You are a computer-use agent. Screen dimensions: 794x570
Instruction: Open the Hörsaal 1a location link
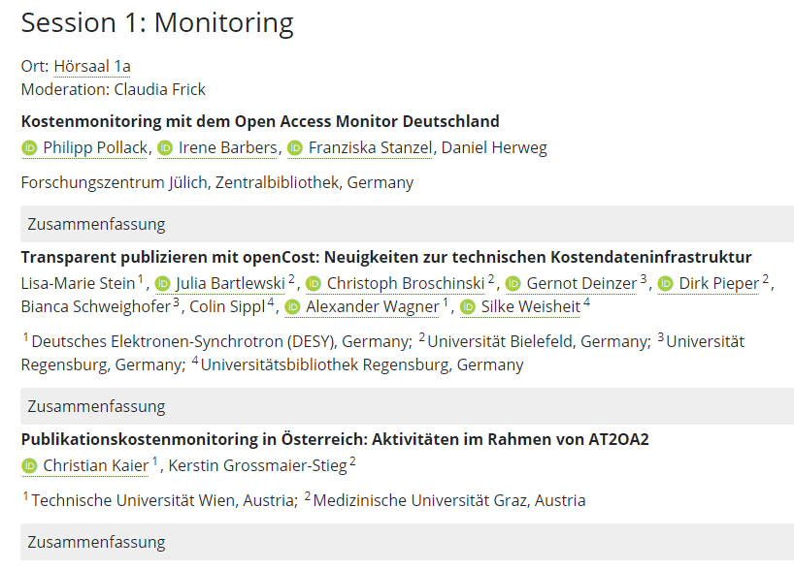coord(92,66)
